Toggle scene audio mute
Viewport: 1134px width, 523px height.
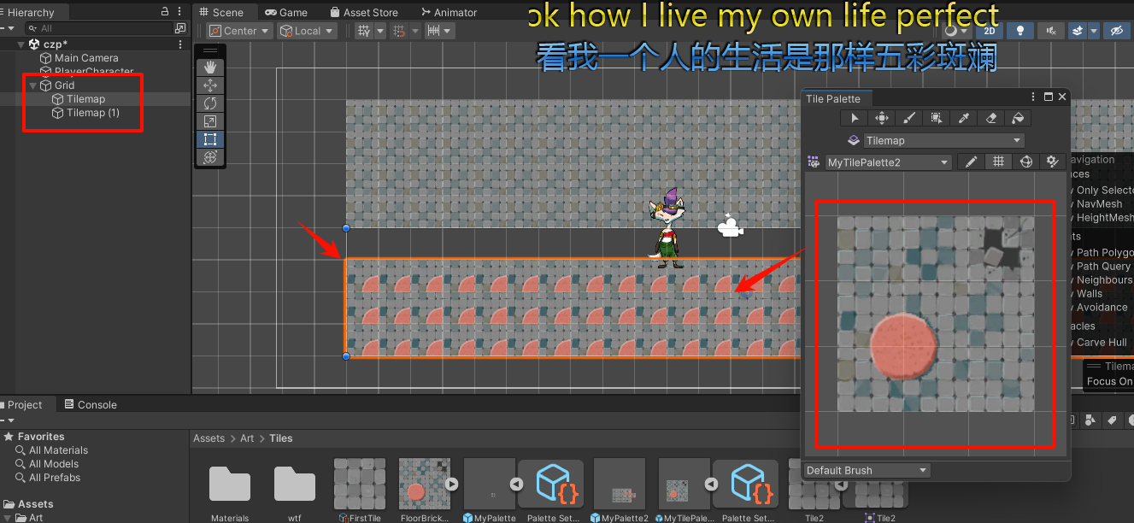point(1050,31)
